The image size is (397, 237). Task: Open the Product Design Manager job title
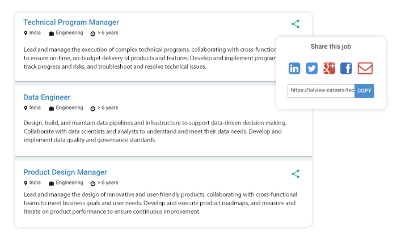65,172
